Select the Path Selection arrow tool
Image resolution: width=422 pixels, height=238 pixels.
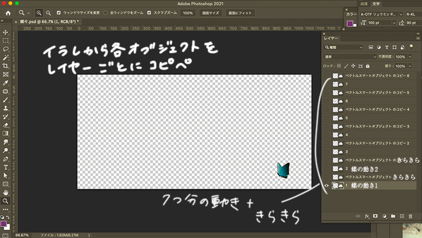tap(5, 175)
